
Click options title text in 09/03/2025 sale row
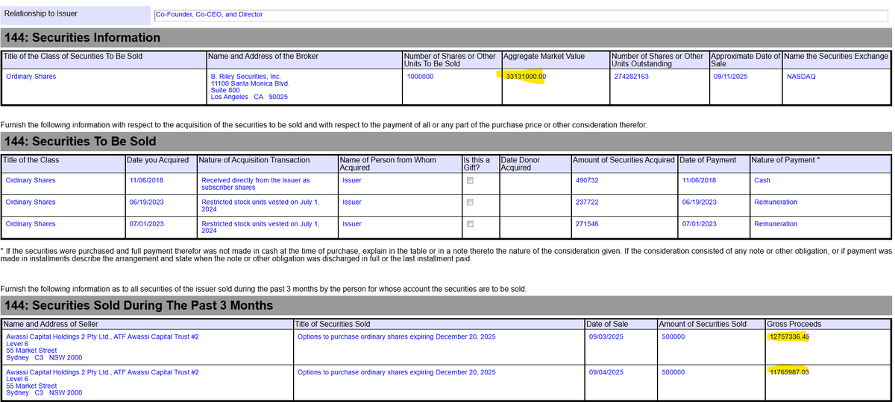click(396, 337)
